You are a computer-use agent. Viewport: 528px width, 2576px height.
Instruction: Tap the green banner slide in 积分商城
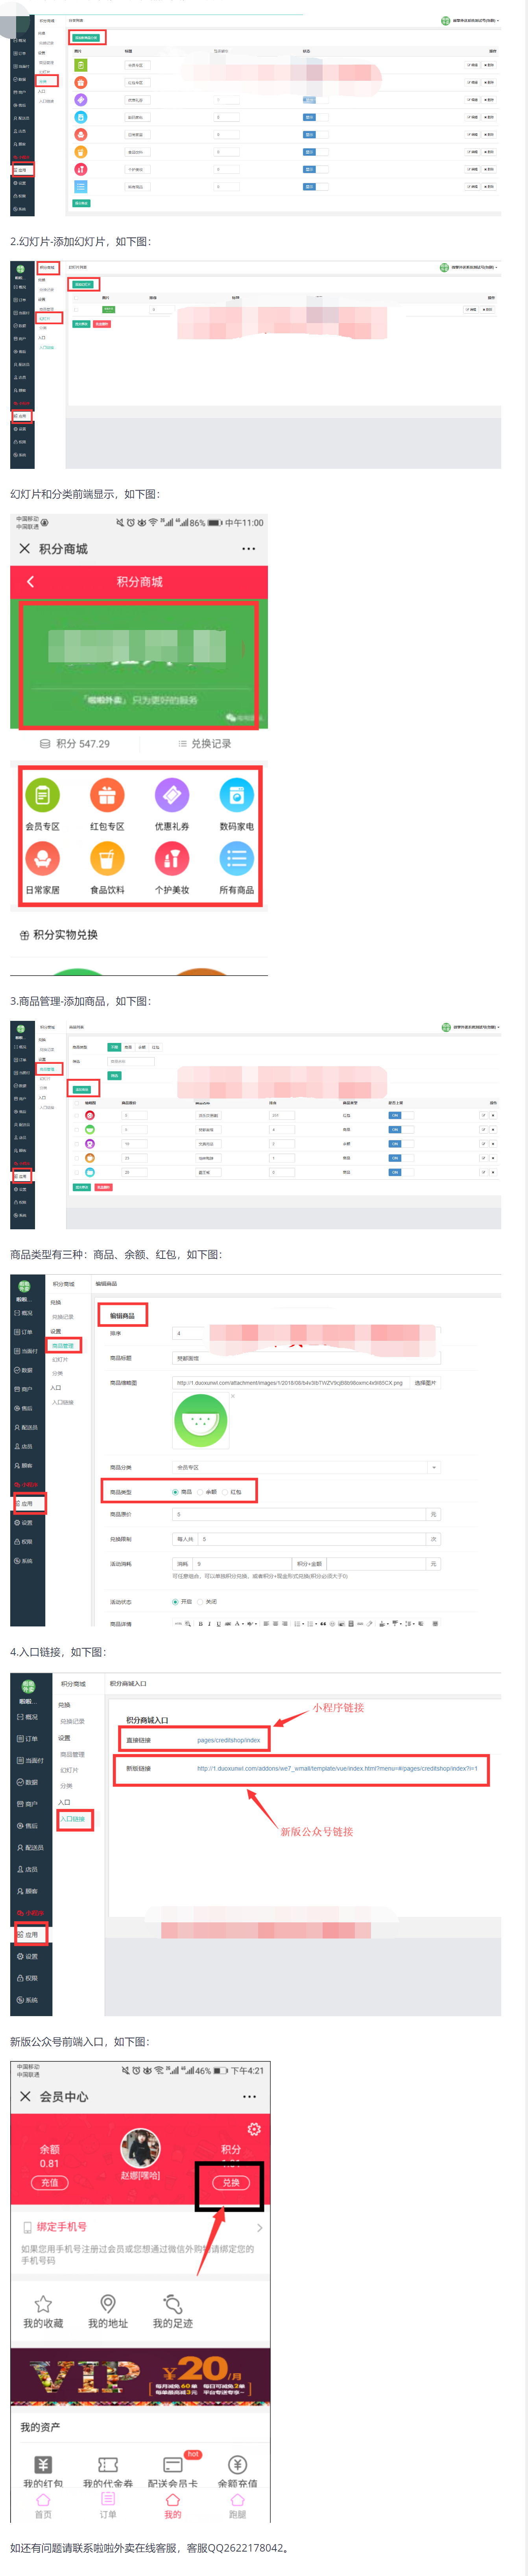tap(139, 664)
